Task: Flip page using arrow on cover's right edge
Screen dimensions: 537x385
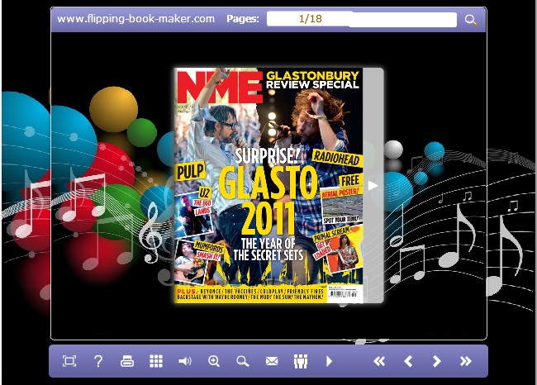Action: [x=373, y=185]
